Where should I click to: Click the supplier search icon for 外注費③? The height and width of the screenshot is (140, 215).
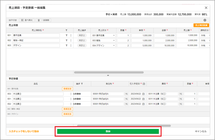tap(126, 94)
